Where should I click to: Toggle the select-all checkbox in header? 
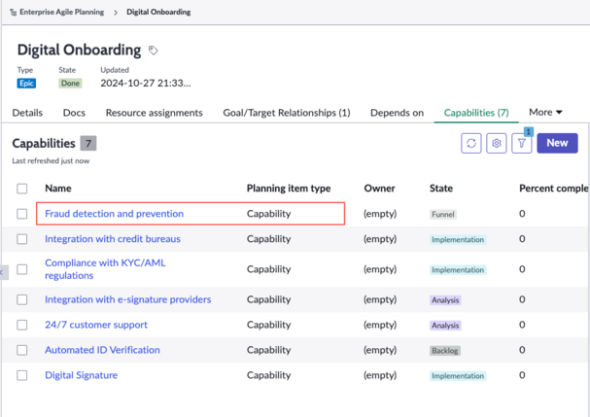(x=22, y=189)
